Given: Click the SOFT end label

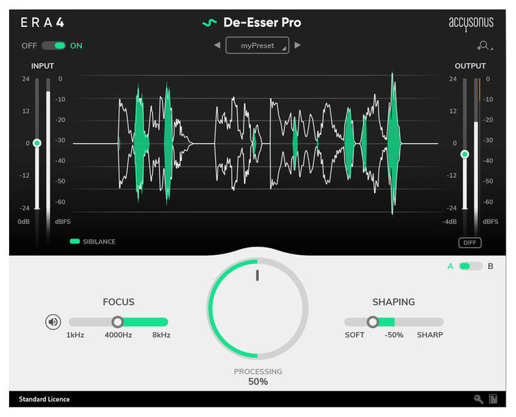Looking at the screenshot, I should coord(355,335).
